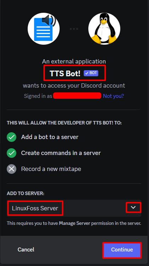Click the Manage Server permission note
Image resolution: width=149 pixels, height=266 pixels.
pos(74,223)
